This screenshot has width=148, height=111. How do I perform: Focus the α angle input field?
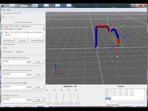(14, 99)
